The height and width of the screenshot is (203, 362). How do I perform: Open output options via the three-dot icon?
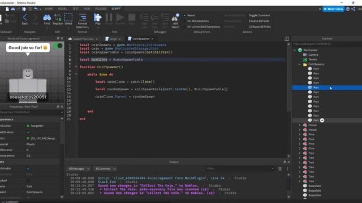pyautogui.click(x=287, y=169)
